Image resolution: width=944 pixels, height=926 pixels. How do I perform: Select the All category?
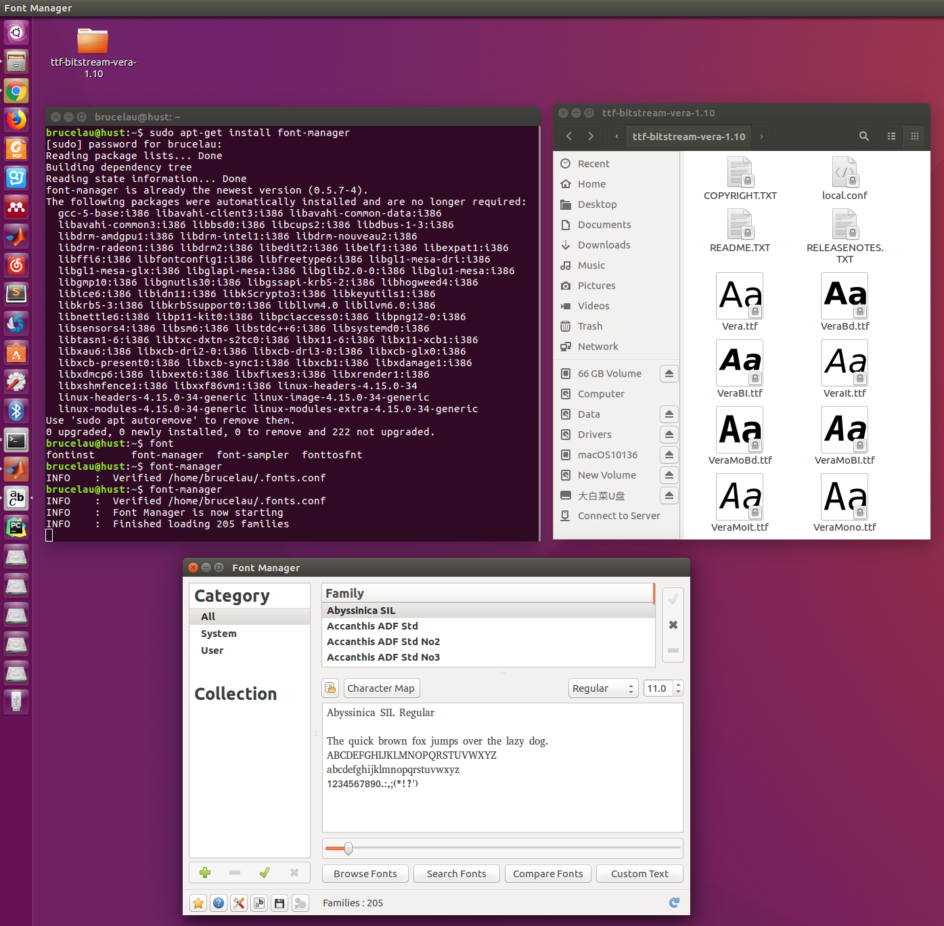pyautogui.click(x=250, y=617)
